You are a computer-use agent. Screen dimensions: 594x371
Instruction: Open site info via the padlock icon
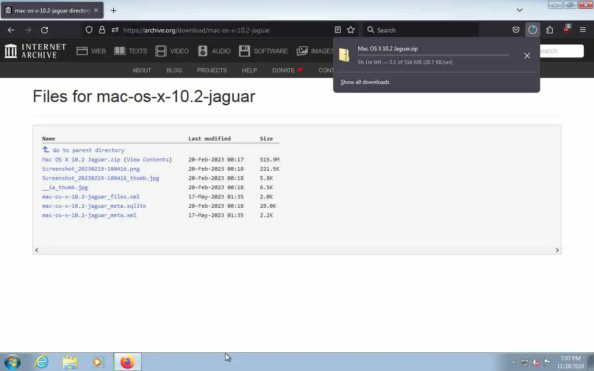pyautogui.click(x=102, y=30)
